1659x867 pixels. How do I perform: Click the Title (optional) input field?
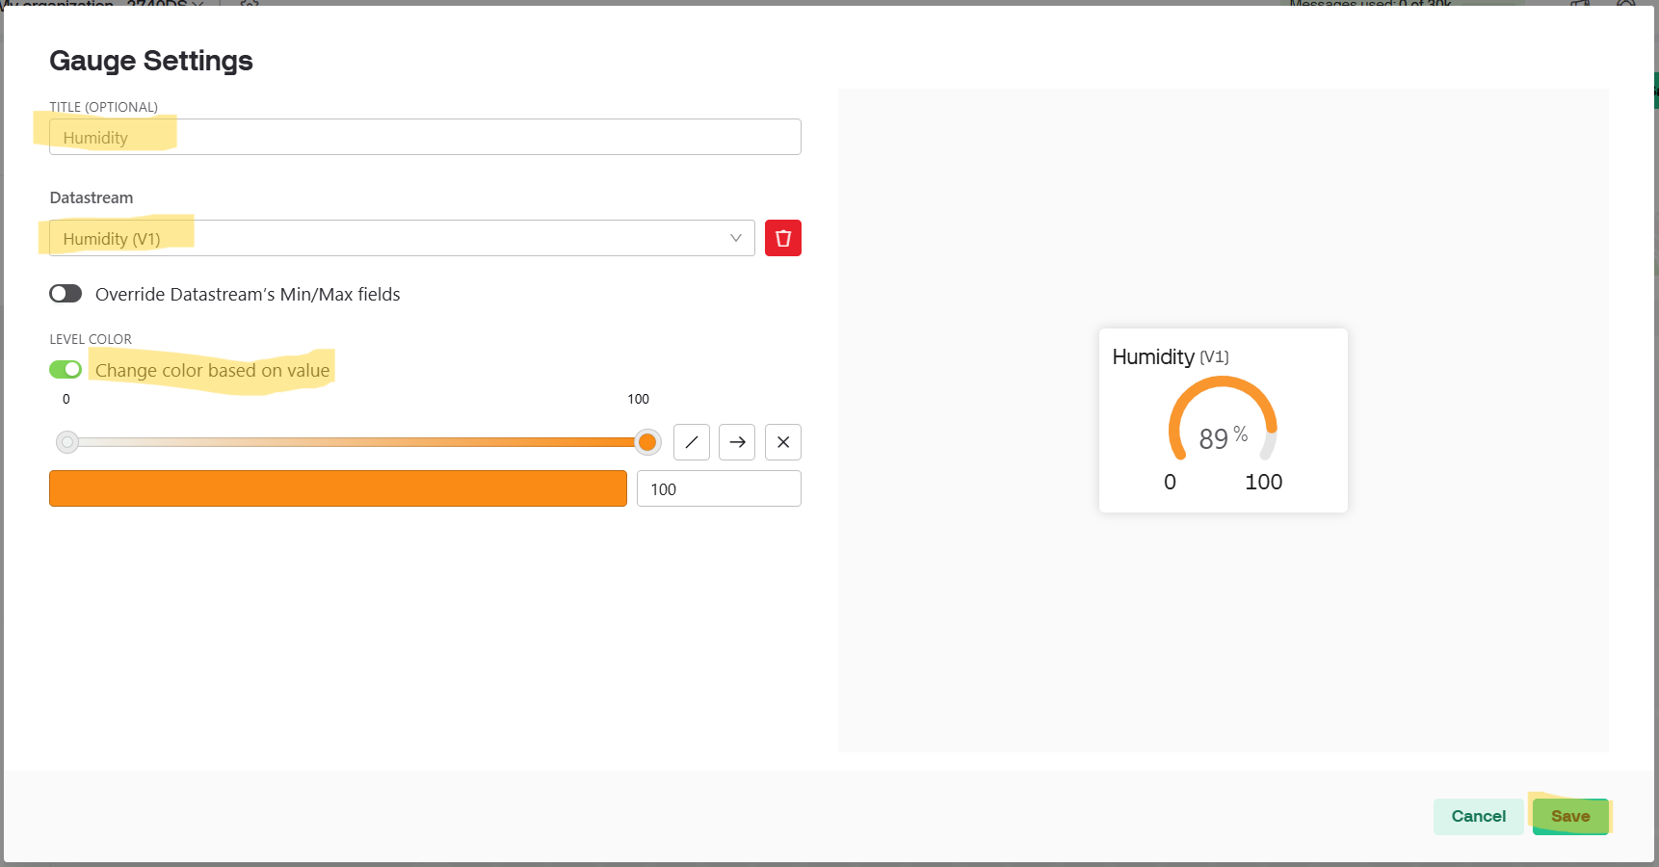(424, 137)
